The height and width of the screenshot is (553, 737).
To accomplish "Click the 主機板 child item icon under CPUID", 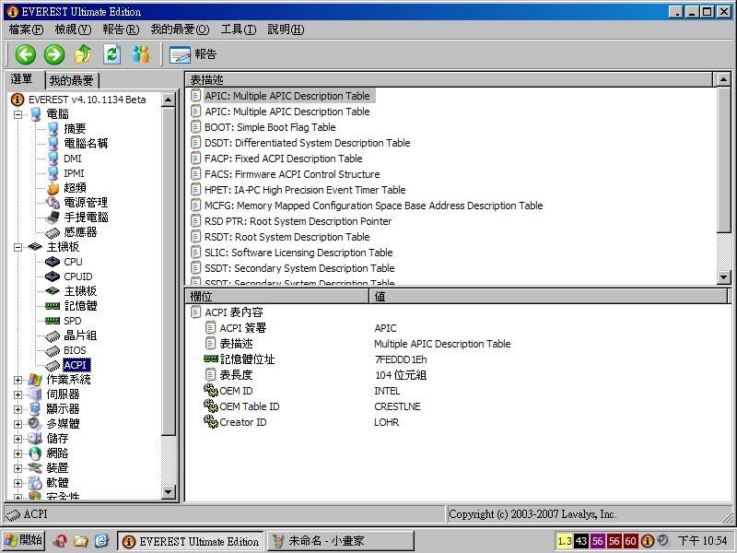I will tap(53, 291).
